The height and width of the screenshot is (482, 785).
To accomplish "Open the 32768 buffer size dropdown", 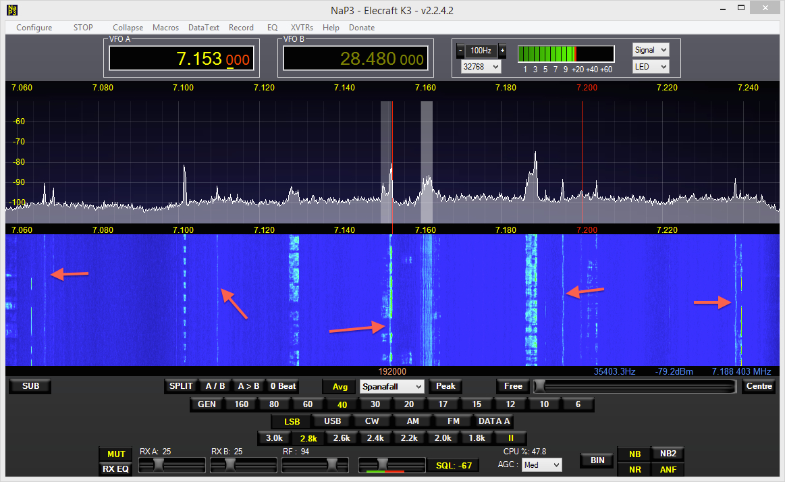I will pos(481,67).
